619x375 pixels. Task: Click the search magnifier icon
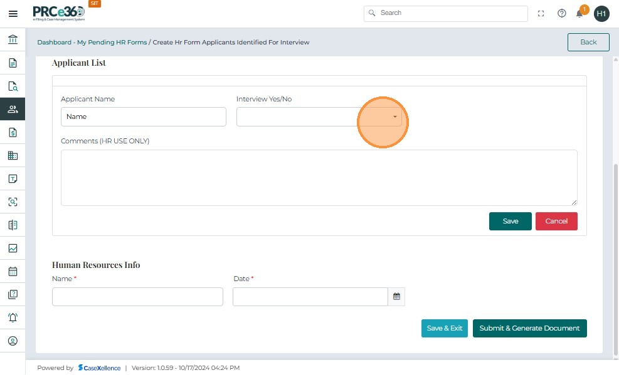click(371, 13)
